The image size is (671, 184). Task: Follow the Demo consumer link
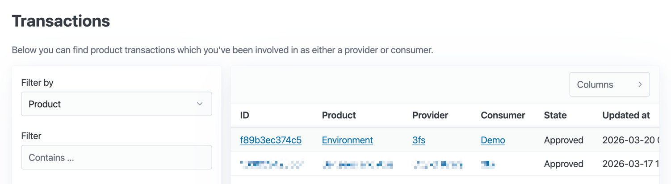coord(493,140)
